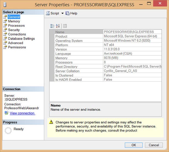The width and height of the screenshot is (169, 152).
Task: Click the View connection properties icon
Action: [x=6, y=113]
